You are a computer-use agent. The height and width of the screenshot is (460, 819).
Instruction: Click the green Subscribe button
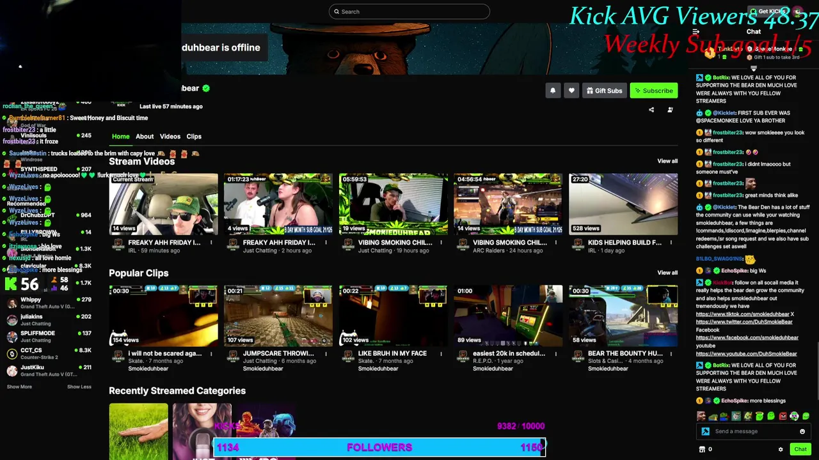point(653,91)
